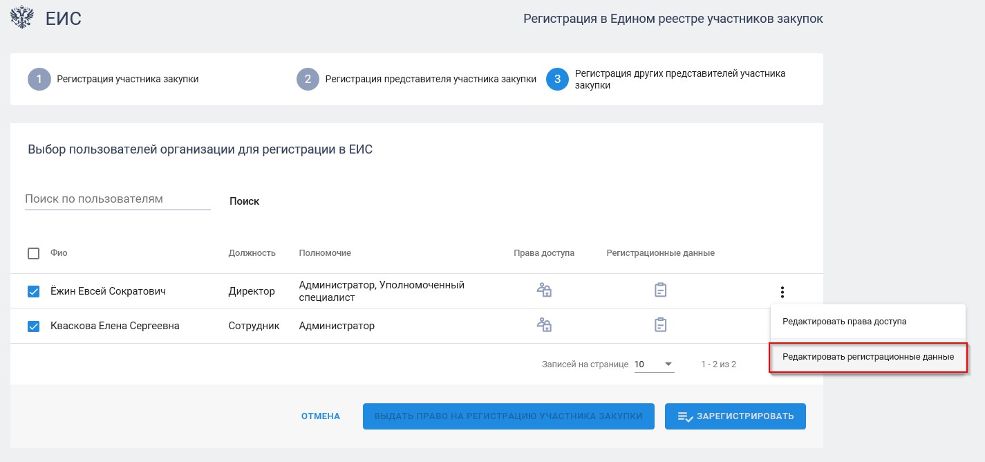
Task: Click 'Администратор' cell in Кваскова row
Action: (x=337, y=326)
